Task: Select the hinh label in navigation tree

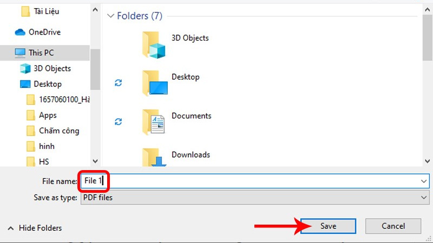Action: tap(47, 146)
